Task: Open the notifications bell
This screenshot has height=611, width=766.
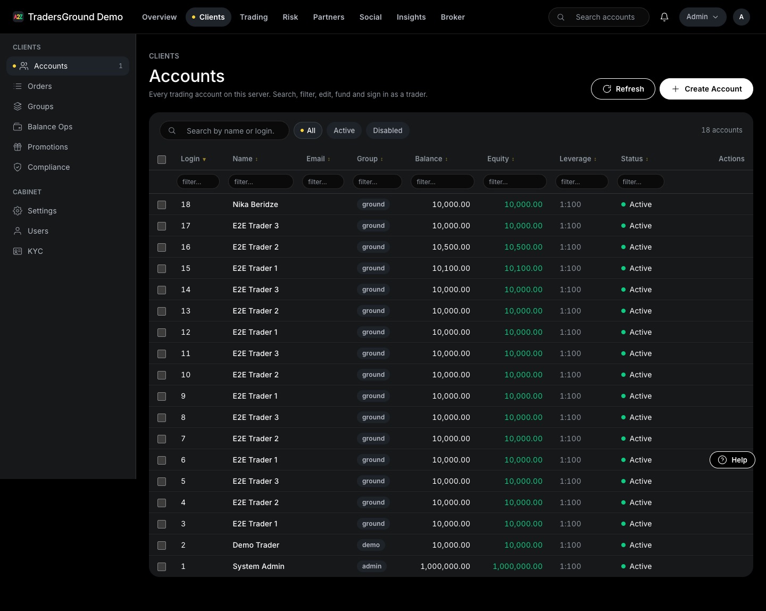Action: pos(664,17)
